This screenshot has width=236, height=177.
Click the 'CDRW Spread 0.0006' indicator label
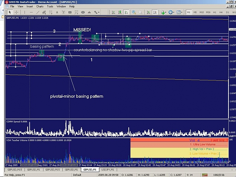pos(17,122)
